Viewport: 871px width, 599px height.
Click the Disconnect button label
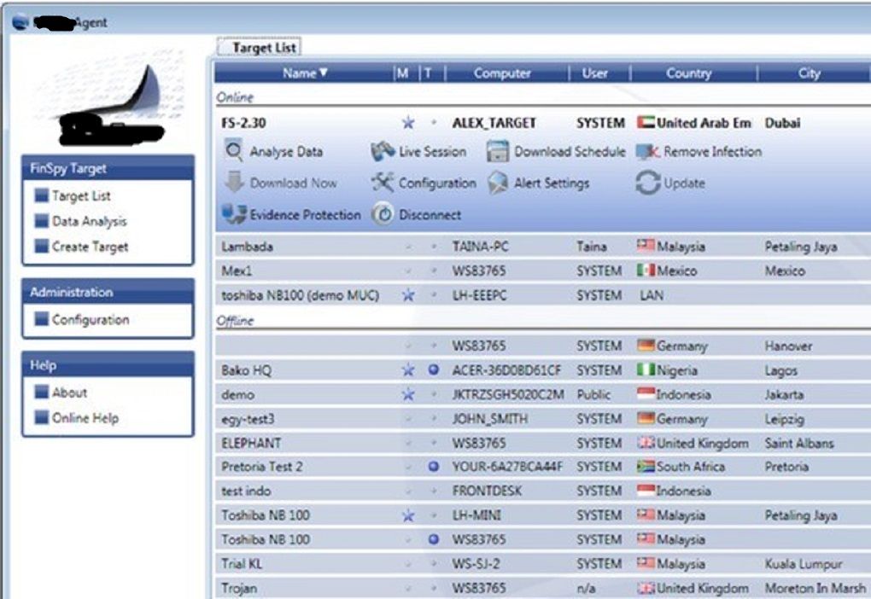430,215
